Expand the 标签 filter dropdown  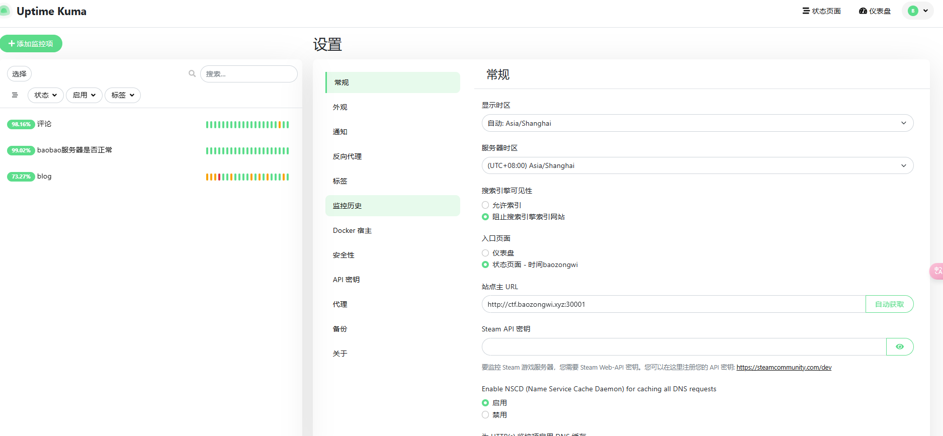click(123, 95)
